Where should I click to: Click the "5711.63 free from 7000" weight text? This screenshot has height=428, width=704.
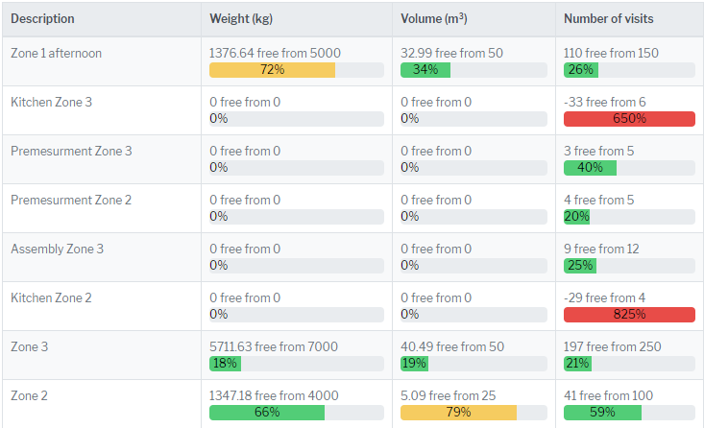pyautogui.click(x=273, y=347)
